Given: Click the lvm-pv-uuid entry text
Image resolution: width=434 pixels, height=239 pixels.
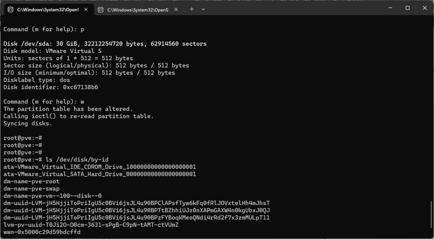Looking at the screenshot, I should point(91,225).
